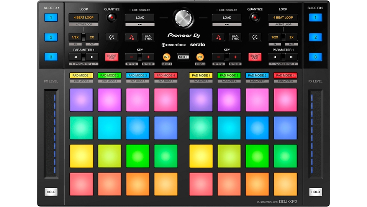Image resolution: width=367 pixels, height=207 pixels.
Task: Hold the SHIFT button
Action: coord(183,57)
